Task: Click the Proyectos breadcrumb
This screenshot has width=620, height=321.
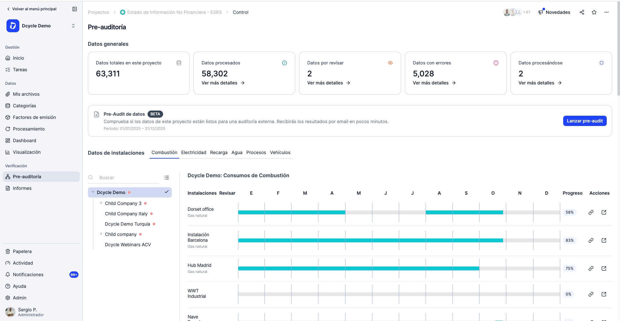Action: [x=98, y=12]
